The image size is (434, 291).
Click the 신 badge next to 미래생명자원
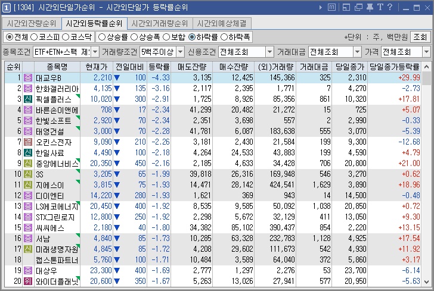click(x=28, y=249)
